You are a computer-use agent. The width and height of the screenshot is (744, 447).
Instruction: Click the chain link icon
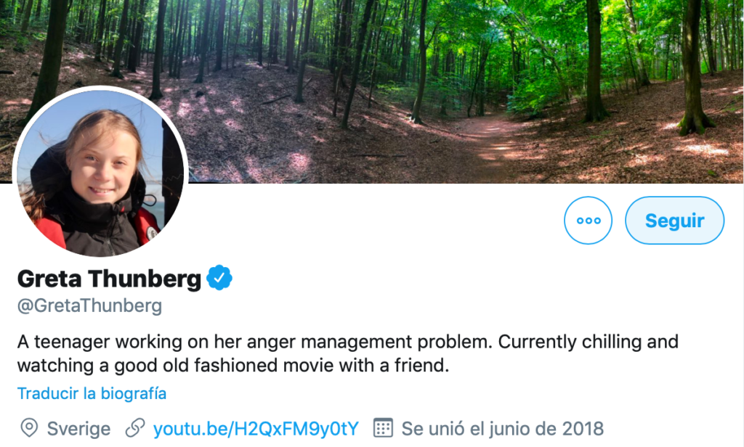[x=135, y=428]
